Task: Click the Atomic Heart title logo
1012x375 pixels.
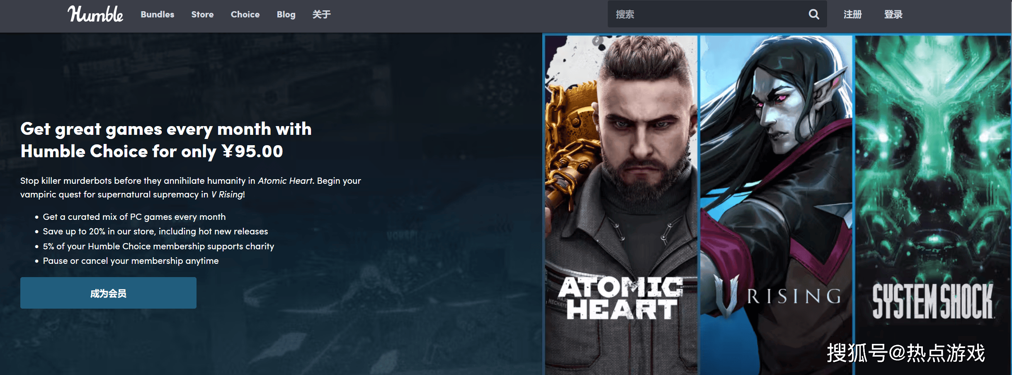Action: click(x=621, y=298)
